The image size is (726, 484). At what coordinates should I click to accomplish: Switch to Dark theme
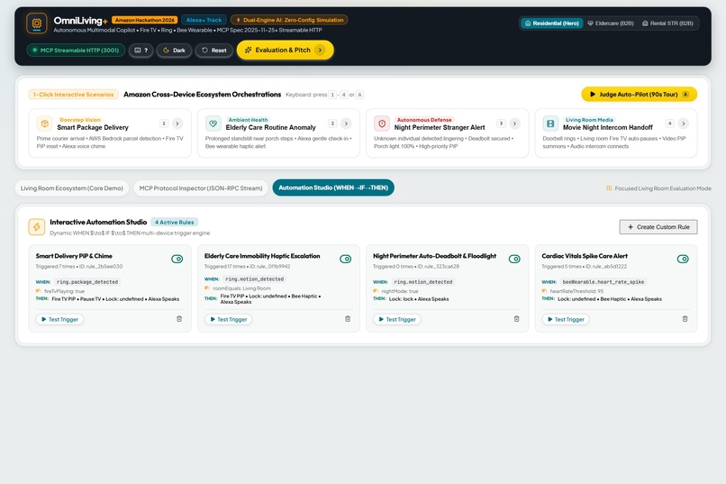[x=174, y=50]
